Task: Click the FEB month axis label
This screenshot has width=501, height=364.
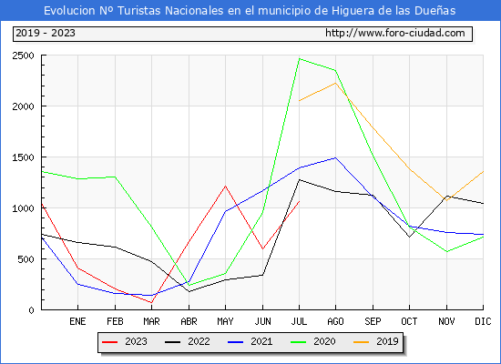Action: pos(115,321)
